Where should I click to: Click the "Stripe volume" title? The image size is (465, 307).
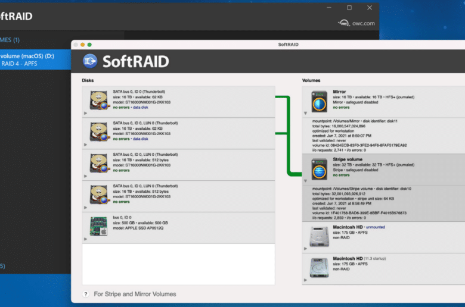pyautogui.click(x=348, y=159)
